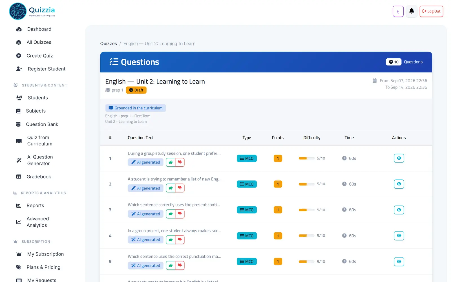View question 3 with eye icon
451x282 pixels.
(399, 210)
